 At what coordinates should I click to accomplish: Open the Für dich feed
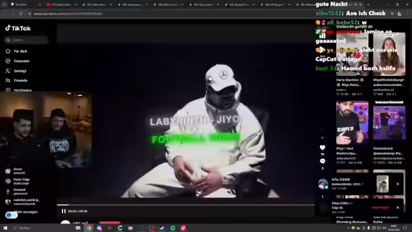coord(16,52)
